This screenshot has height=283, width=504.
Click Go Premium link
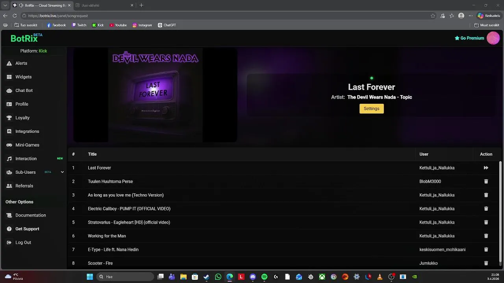click(469, 38)
